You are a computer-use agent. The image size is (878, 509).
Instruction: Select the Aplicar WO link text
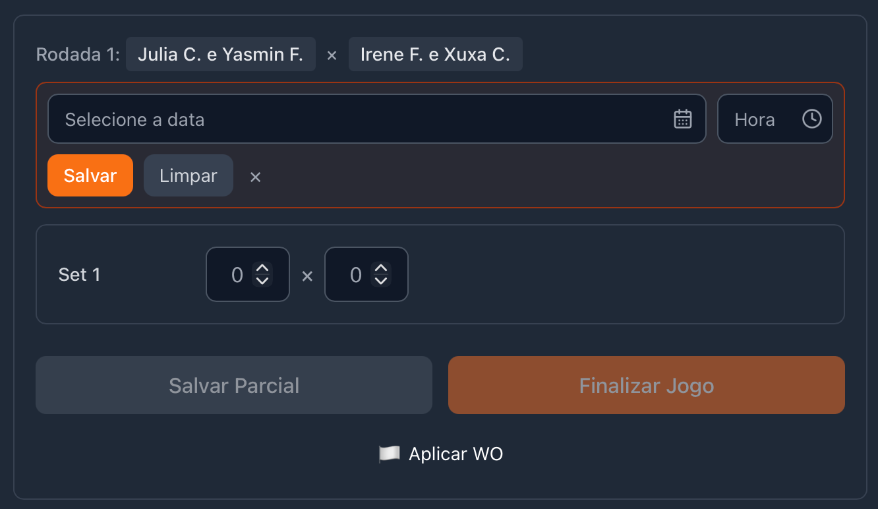pos(455,454)
